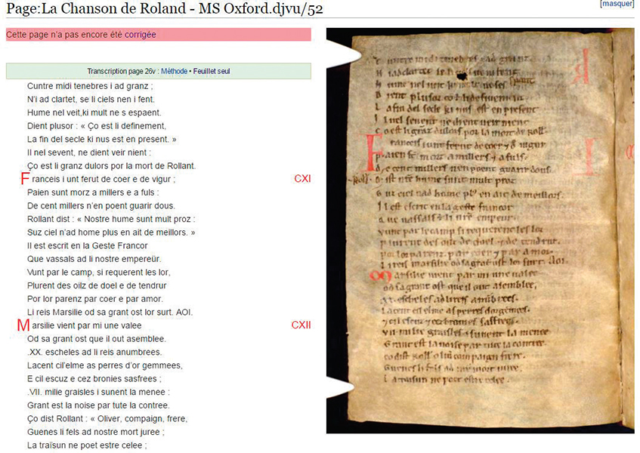The image size is (640, 453).
Task: Click the line 'Grant est la noise par tute'
Action: pyautogui.click(x=98, y=405)
